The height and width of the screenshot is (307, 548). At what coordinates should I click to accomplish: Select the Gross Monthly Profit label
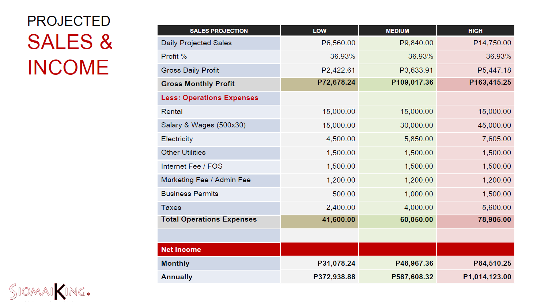pyautogui.click(x=198, y=84)
